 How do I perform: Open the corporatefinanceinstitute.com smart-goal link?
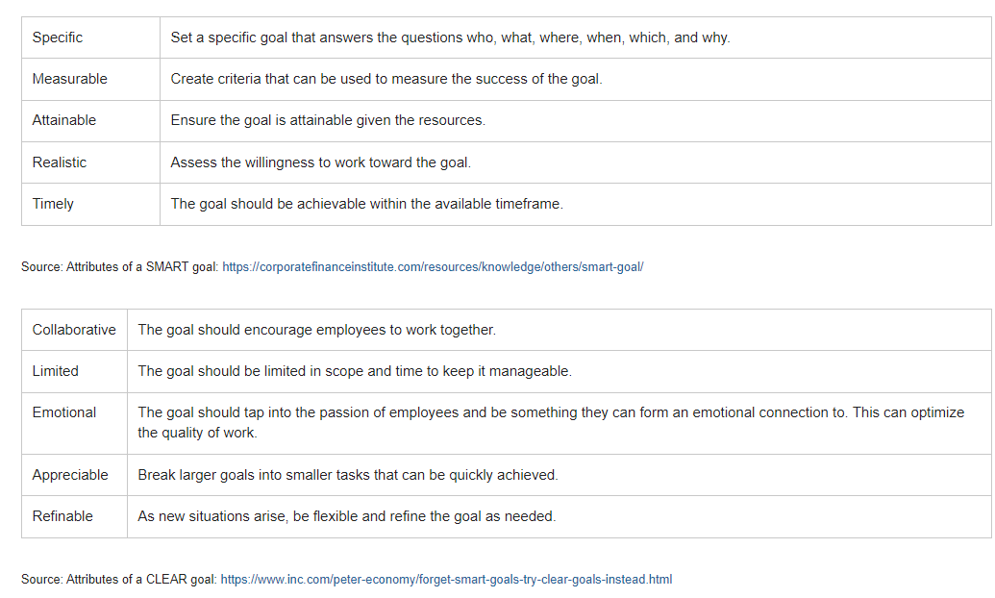pos(433,267)
